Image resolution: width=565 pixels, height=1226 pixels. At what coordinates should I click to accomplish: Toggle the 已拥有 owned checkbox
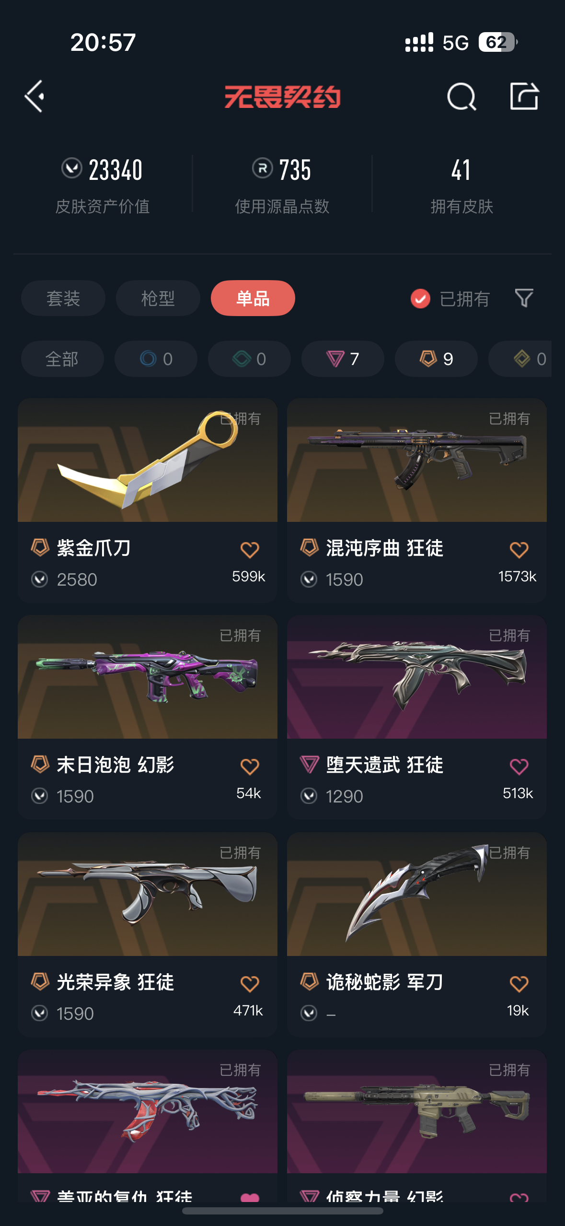[x=420, y=298]
